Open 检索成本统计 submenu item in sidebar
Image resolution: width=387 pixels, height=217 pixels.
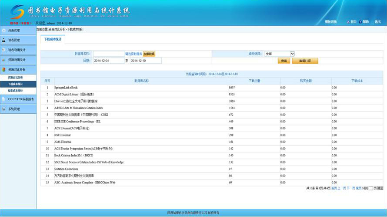click(16, 90)
